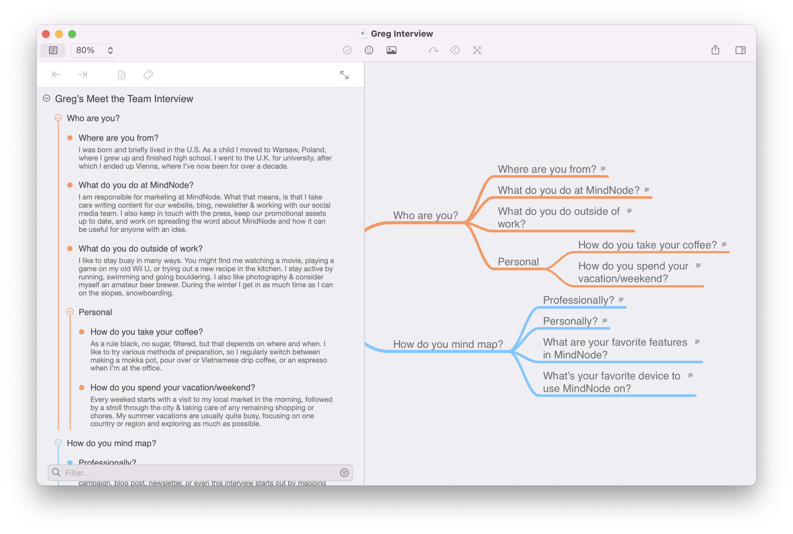Viewport: 793px width, 534px height.
Task: Select Personal node in mind map
Action: point(518,261)
